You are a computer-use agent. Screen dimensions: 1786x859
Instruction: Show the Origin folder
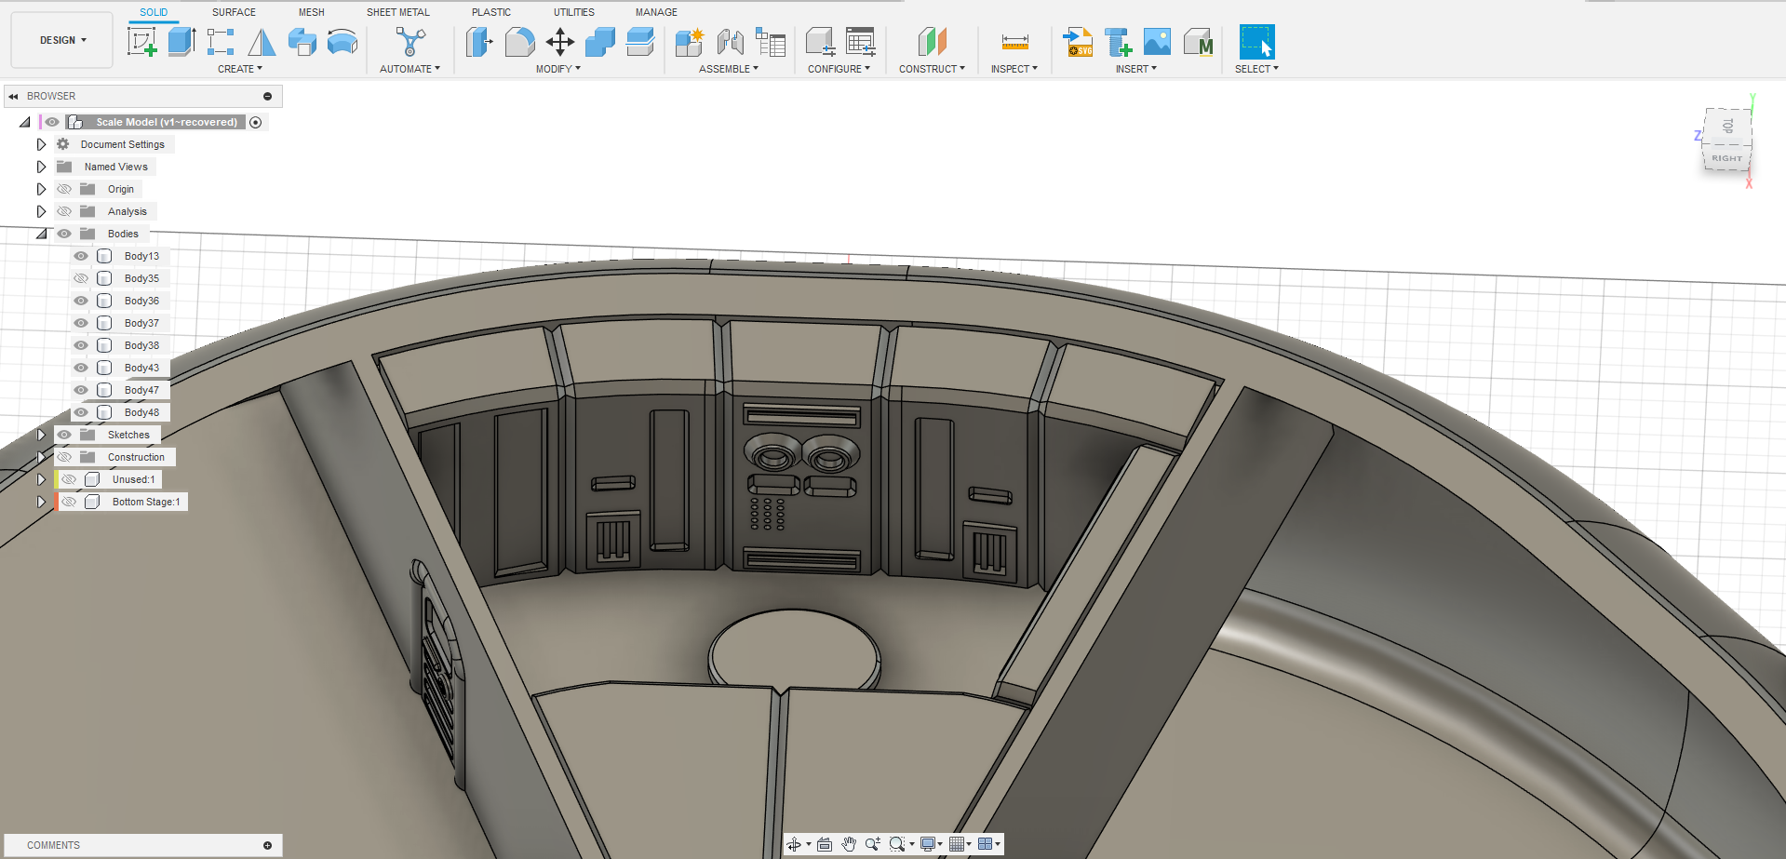64,189
